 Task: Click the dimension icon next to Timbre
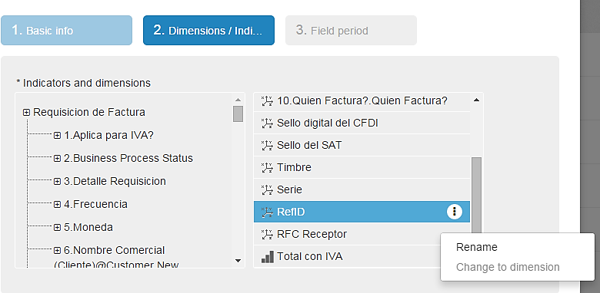267,167
